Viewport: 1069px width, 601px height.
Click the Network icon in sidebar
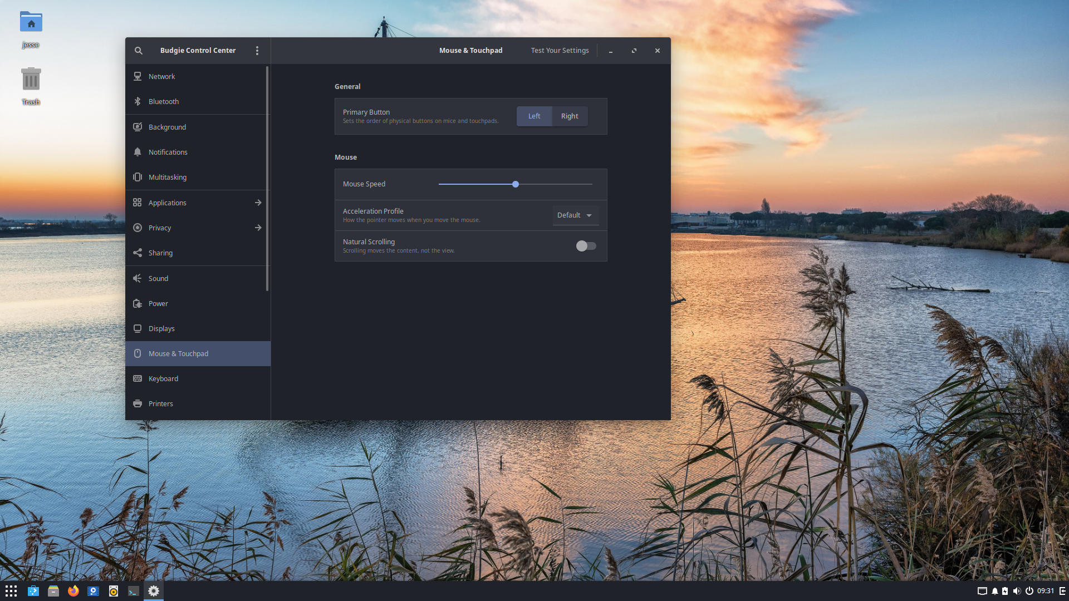[x=138, y=77]
